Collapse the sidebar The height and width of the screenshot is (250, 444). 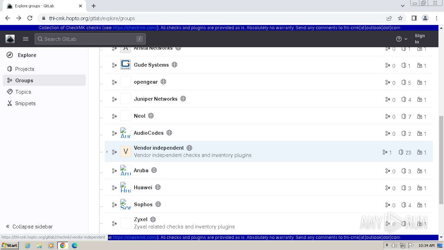(29, 226)
